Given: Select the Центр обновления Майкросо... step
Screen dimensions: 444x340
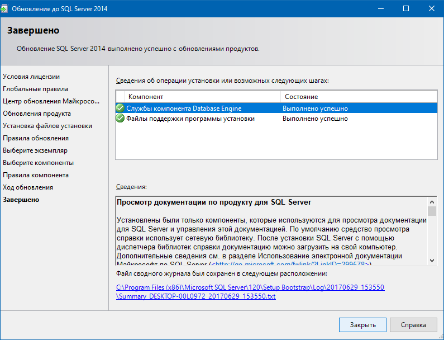Looking at the screenshot, I should [51, 101].
